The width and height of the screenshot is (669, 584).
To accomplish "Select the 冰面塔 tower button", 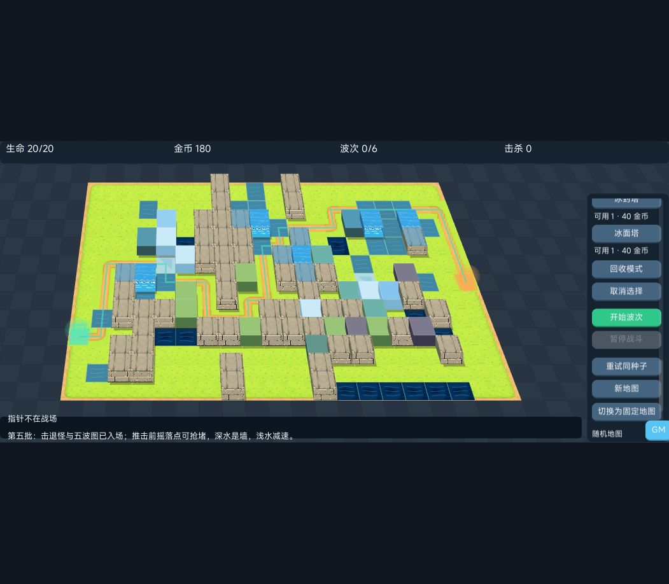I will [x=626, y=233].
